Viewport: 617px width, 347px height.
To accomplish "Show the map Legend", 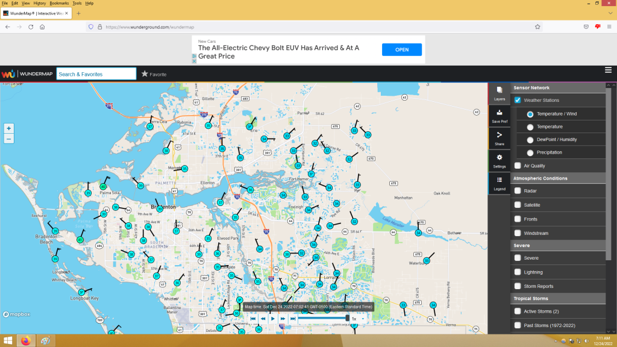I will (x=500, y=183).
